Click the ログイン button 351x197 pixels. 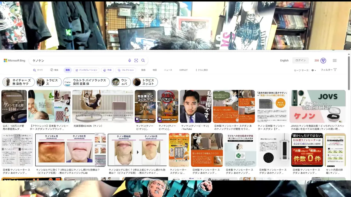point(300,60)
